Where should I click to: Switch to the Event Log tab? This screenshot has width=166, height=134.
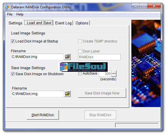63,23
